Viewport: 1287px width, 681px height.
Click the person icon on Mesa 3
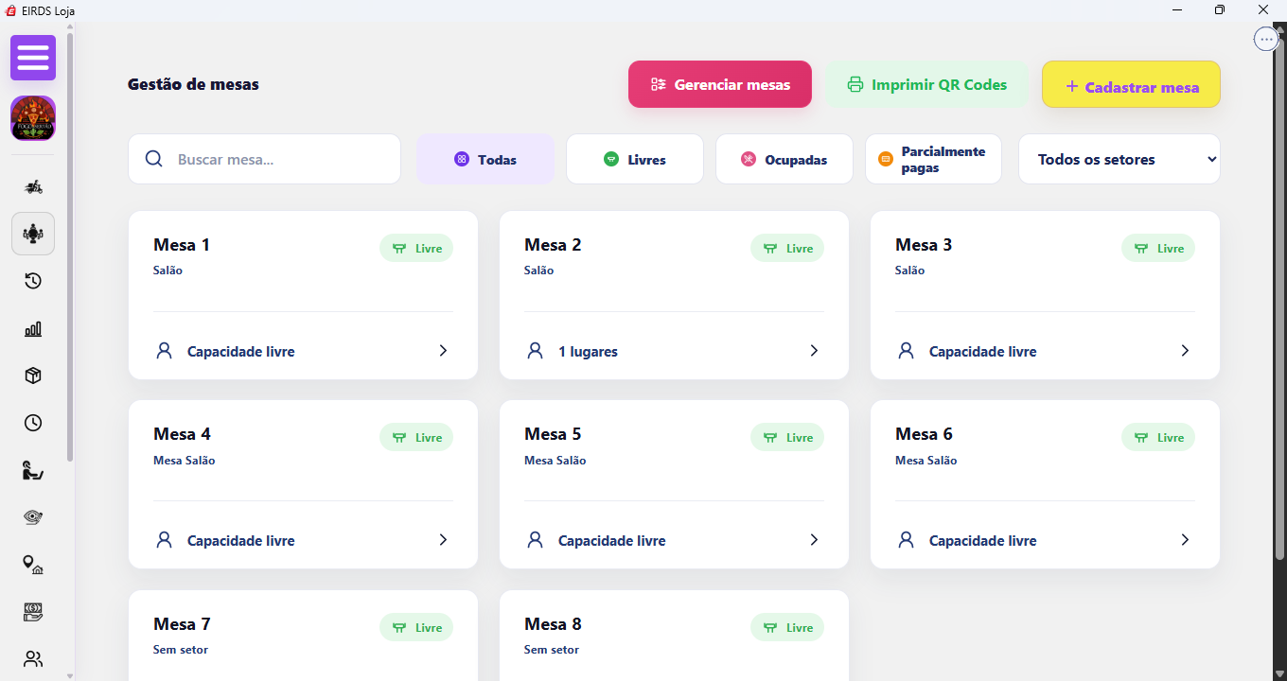point(906,351)
